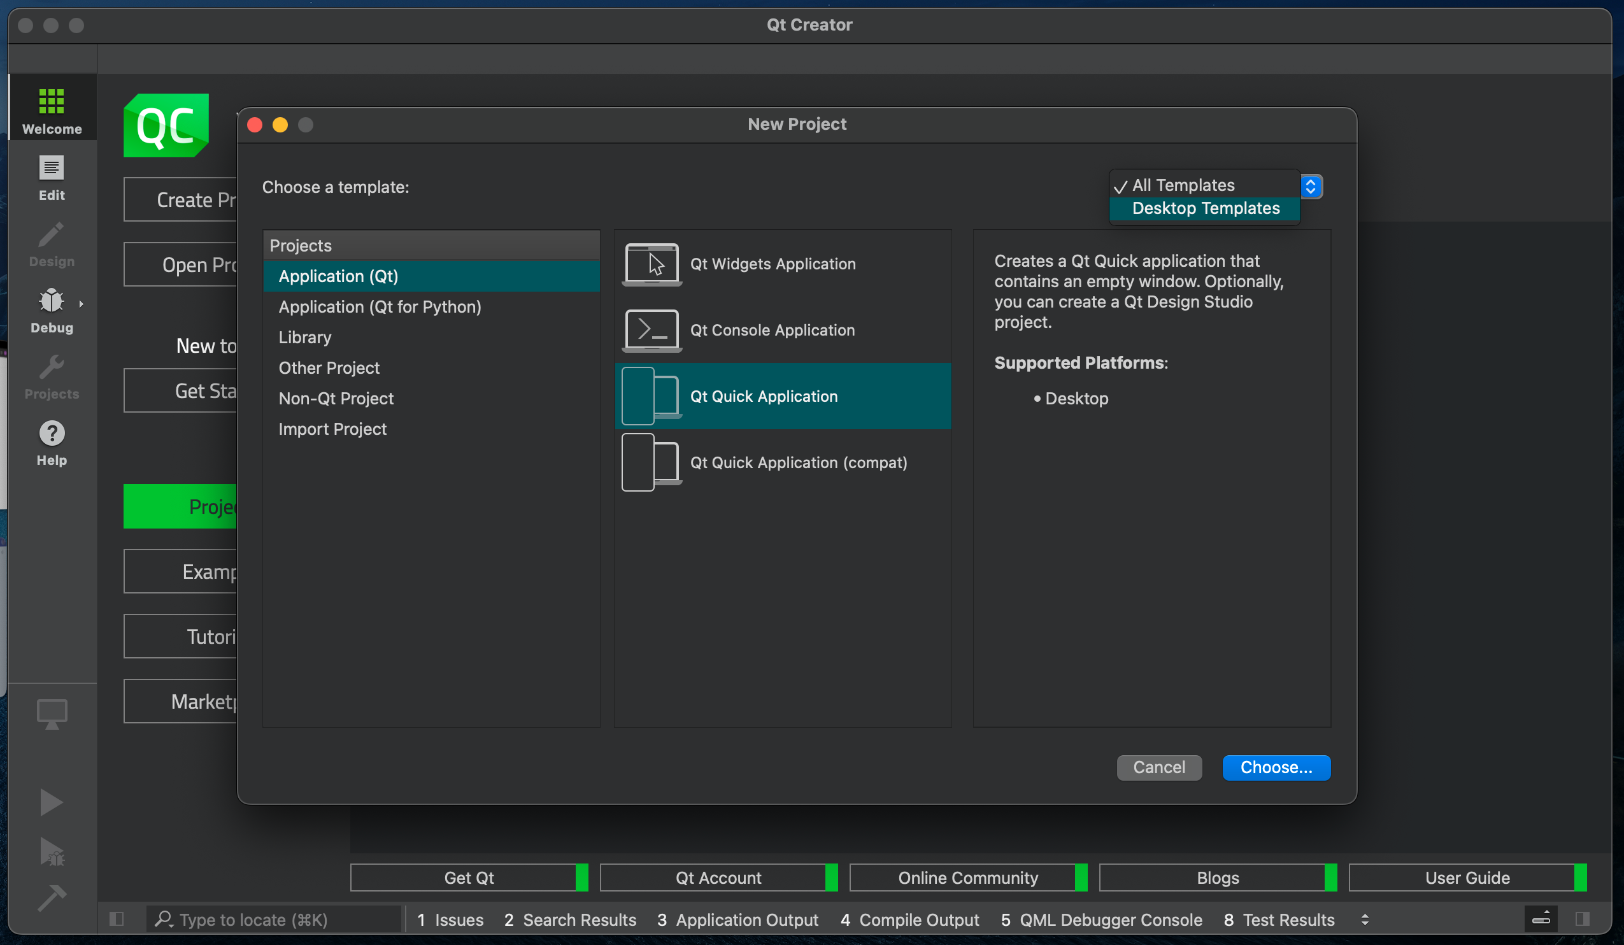Screen dimensions: 1624x945
Task: Click the template filter combo box arrows
Action: 1310,186
